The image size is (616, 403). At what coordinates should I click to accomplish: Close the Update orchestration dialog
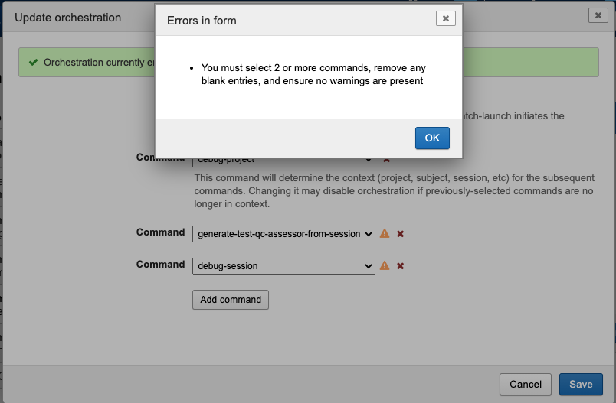[598, 15]
